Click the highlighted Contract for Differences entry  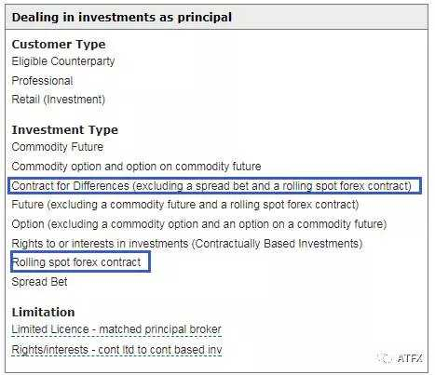214,186
